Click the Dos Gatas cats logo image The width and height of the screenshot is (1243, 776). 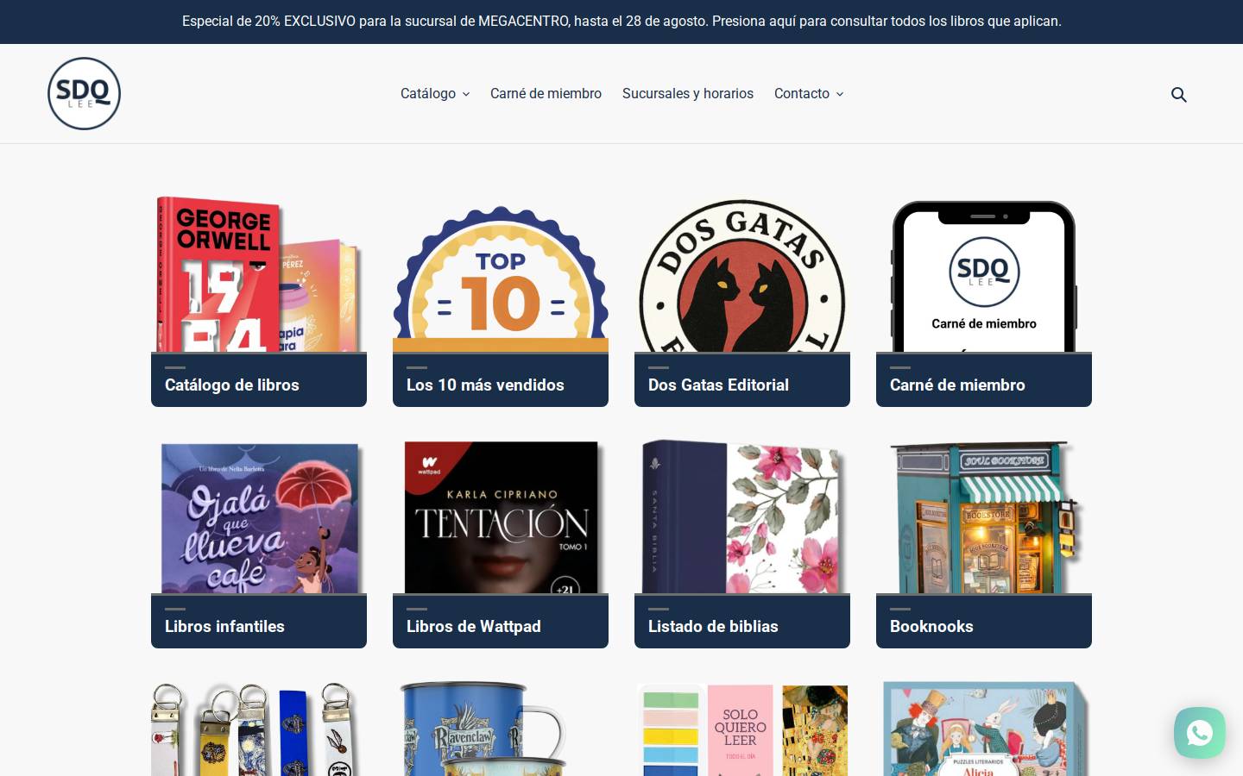(x=742, y=276)
